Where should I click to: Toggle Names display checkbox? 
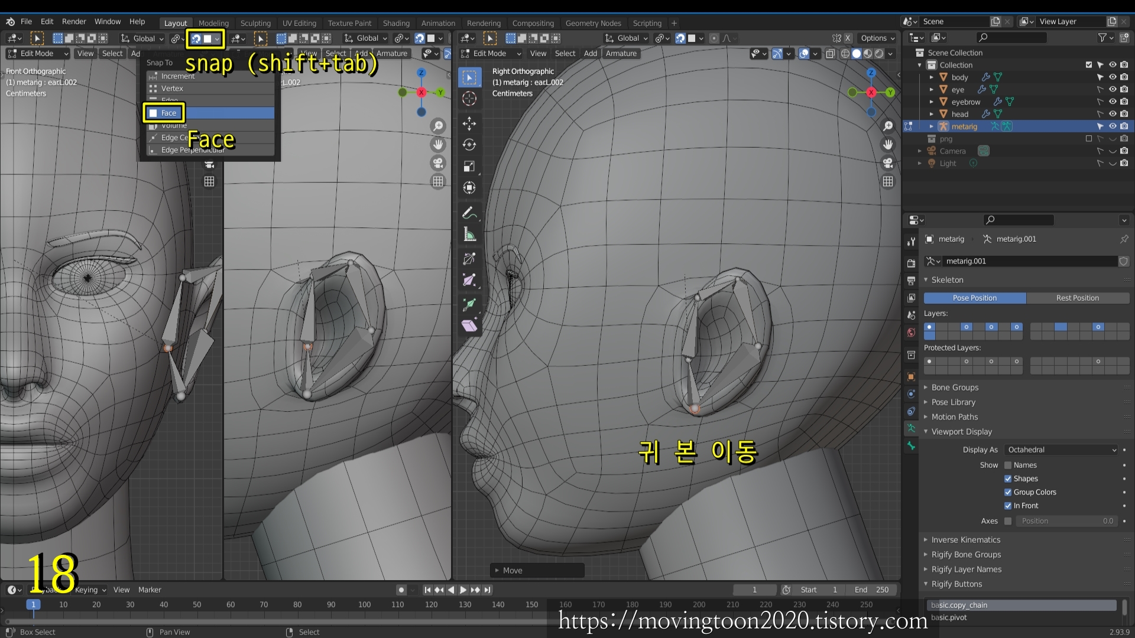click(1008, 466)
